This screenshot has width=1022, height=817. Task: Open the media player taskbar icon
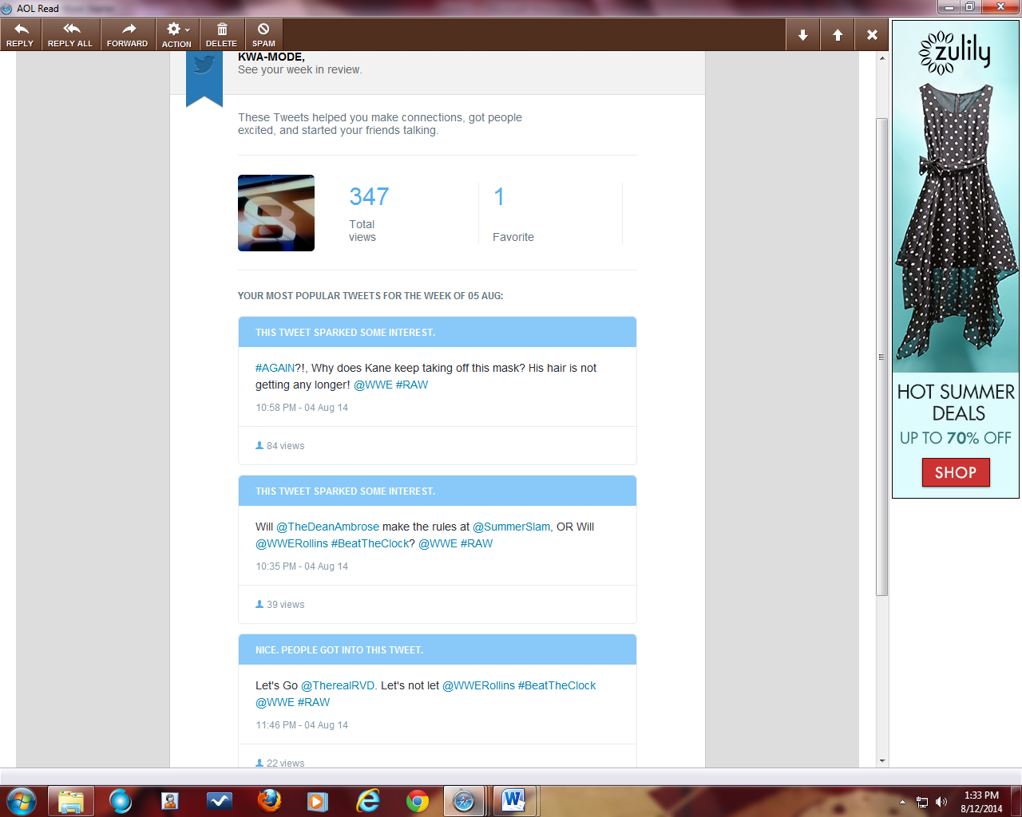click(x=319, y=801)
